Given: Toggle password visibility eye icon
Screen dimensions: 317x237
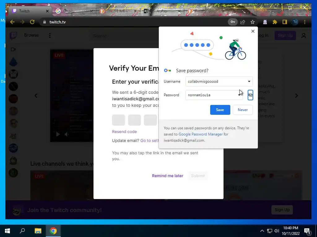Looking at the screenshot, I should [250, 95].
